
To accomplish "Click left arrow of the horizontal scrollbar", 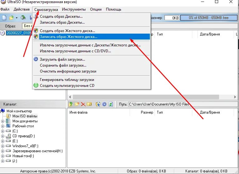I will (x=70, y=97).
